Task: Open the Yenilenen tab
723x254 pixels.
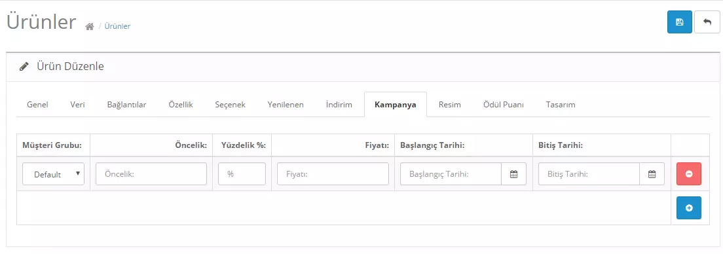Action: [x=286, y=105]
